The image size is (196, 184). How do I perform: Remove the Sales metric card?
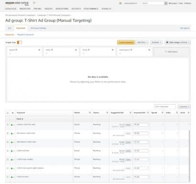pos(76,50)
